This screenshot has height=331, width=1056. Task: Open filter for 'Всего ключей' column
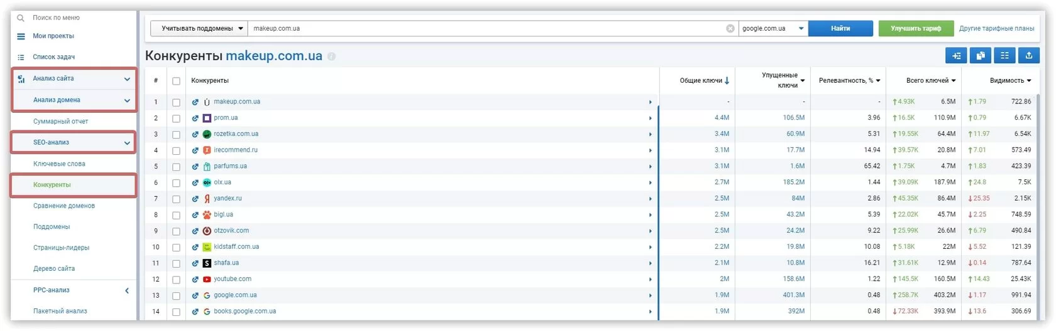[953, 81]
